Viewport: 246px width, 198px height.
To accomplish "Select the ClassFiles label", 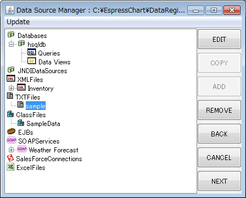I will click(31, 115).
